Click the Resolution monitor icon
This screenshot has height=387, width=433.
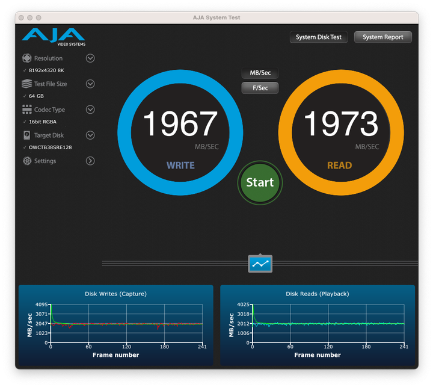point(26,58)
